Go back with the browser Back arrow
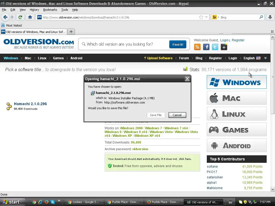Image resolution: width=275 pixels, height=206 pixels. click(x=5, y=17)
